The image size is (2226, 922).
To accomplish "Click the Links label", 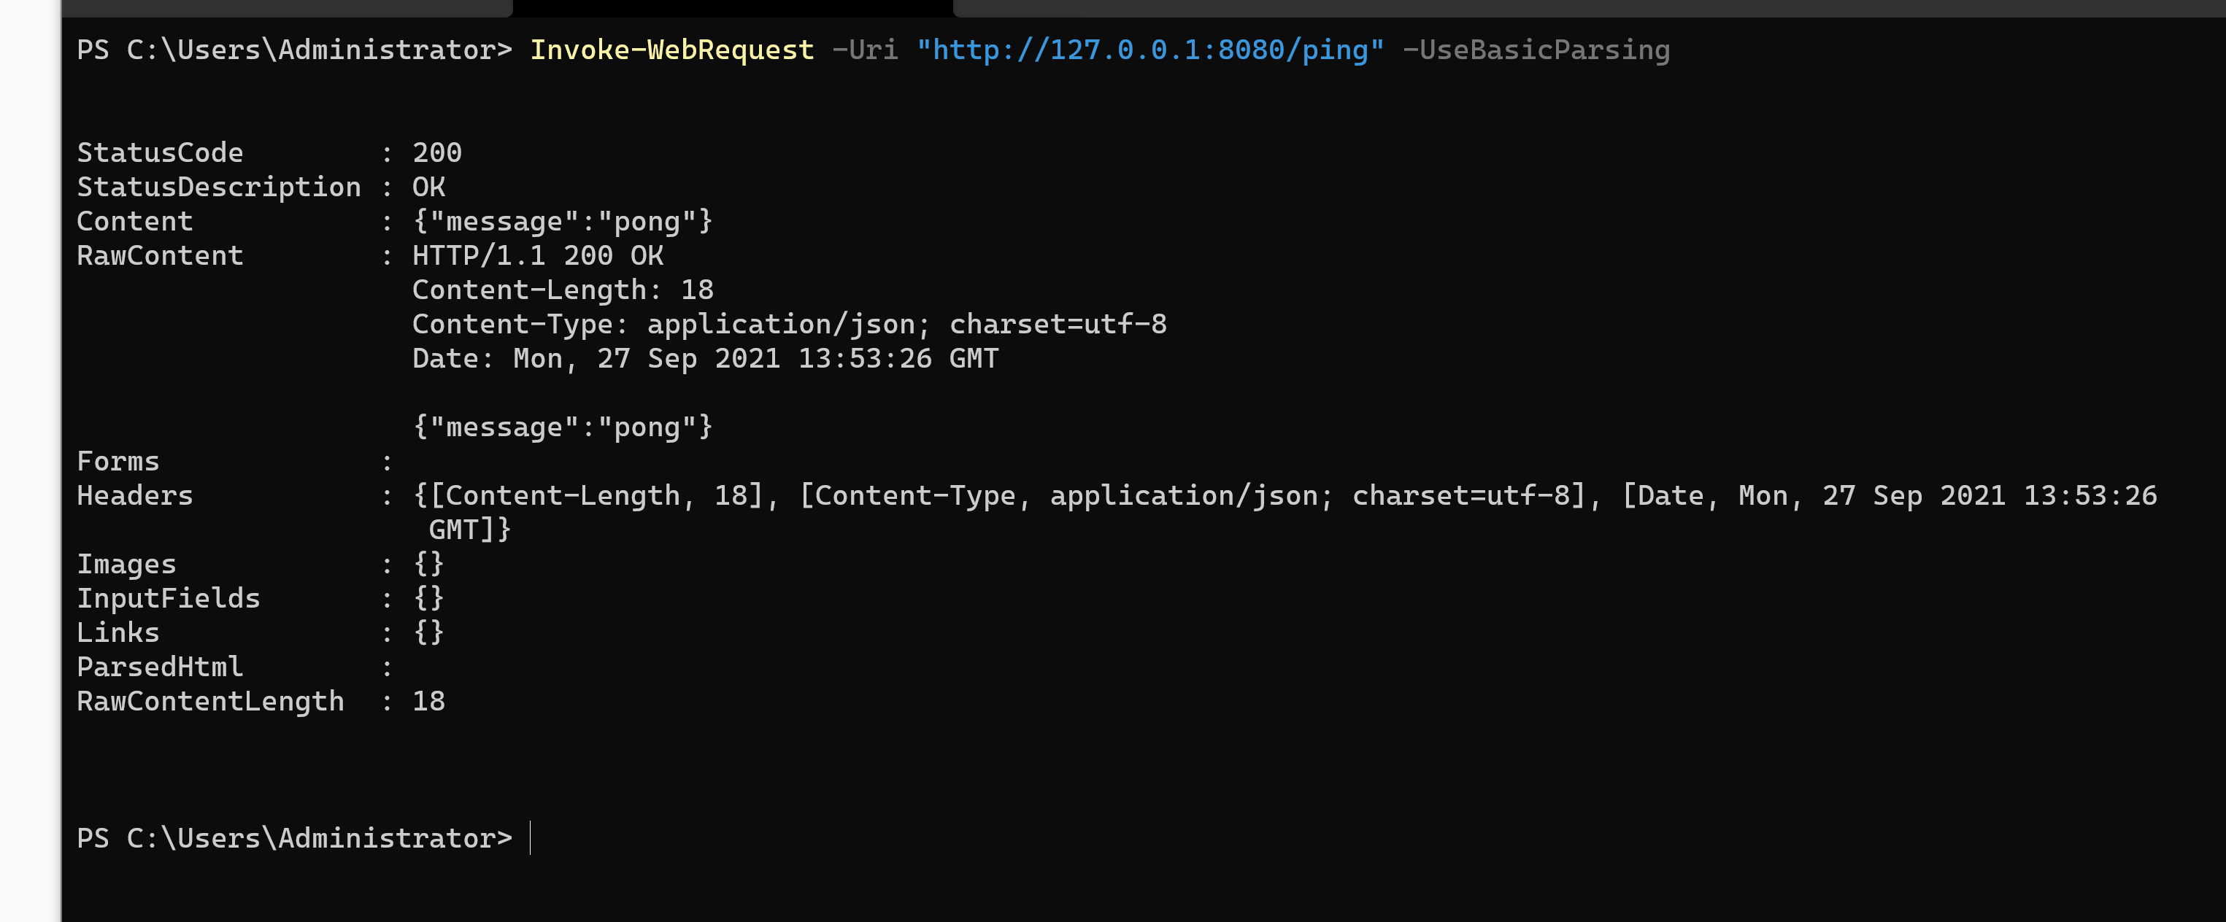I will pyautogui.click(x=118, y=633).
